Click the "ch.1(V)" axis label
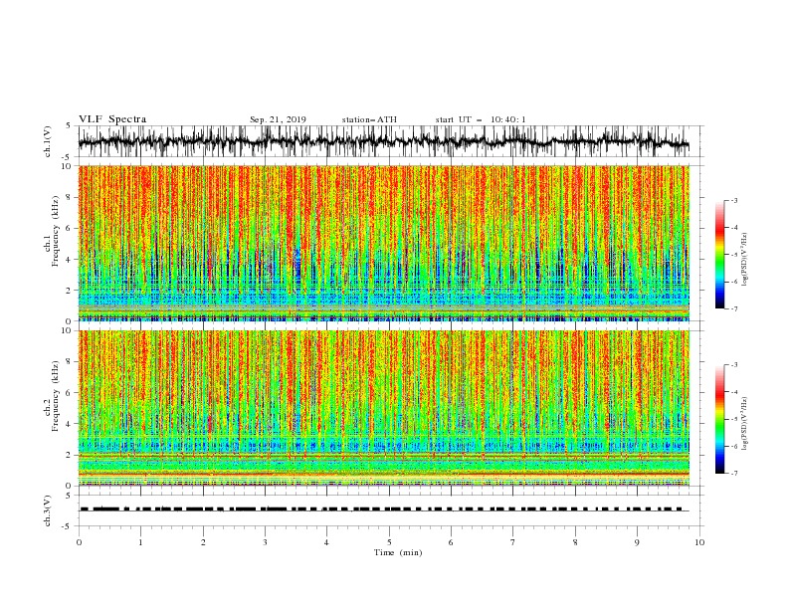Image resolution: width=788 pixels, height=609 pixels. click(48, 141)
